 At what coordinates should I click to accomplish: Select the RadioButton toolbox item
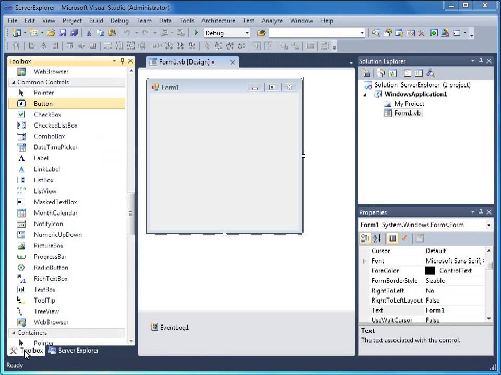(67, 268)
